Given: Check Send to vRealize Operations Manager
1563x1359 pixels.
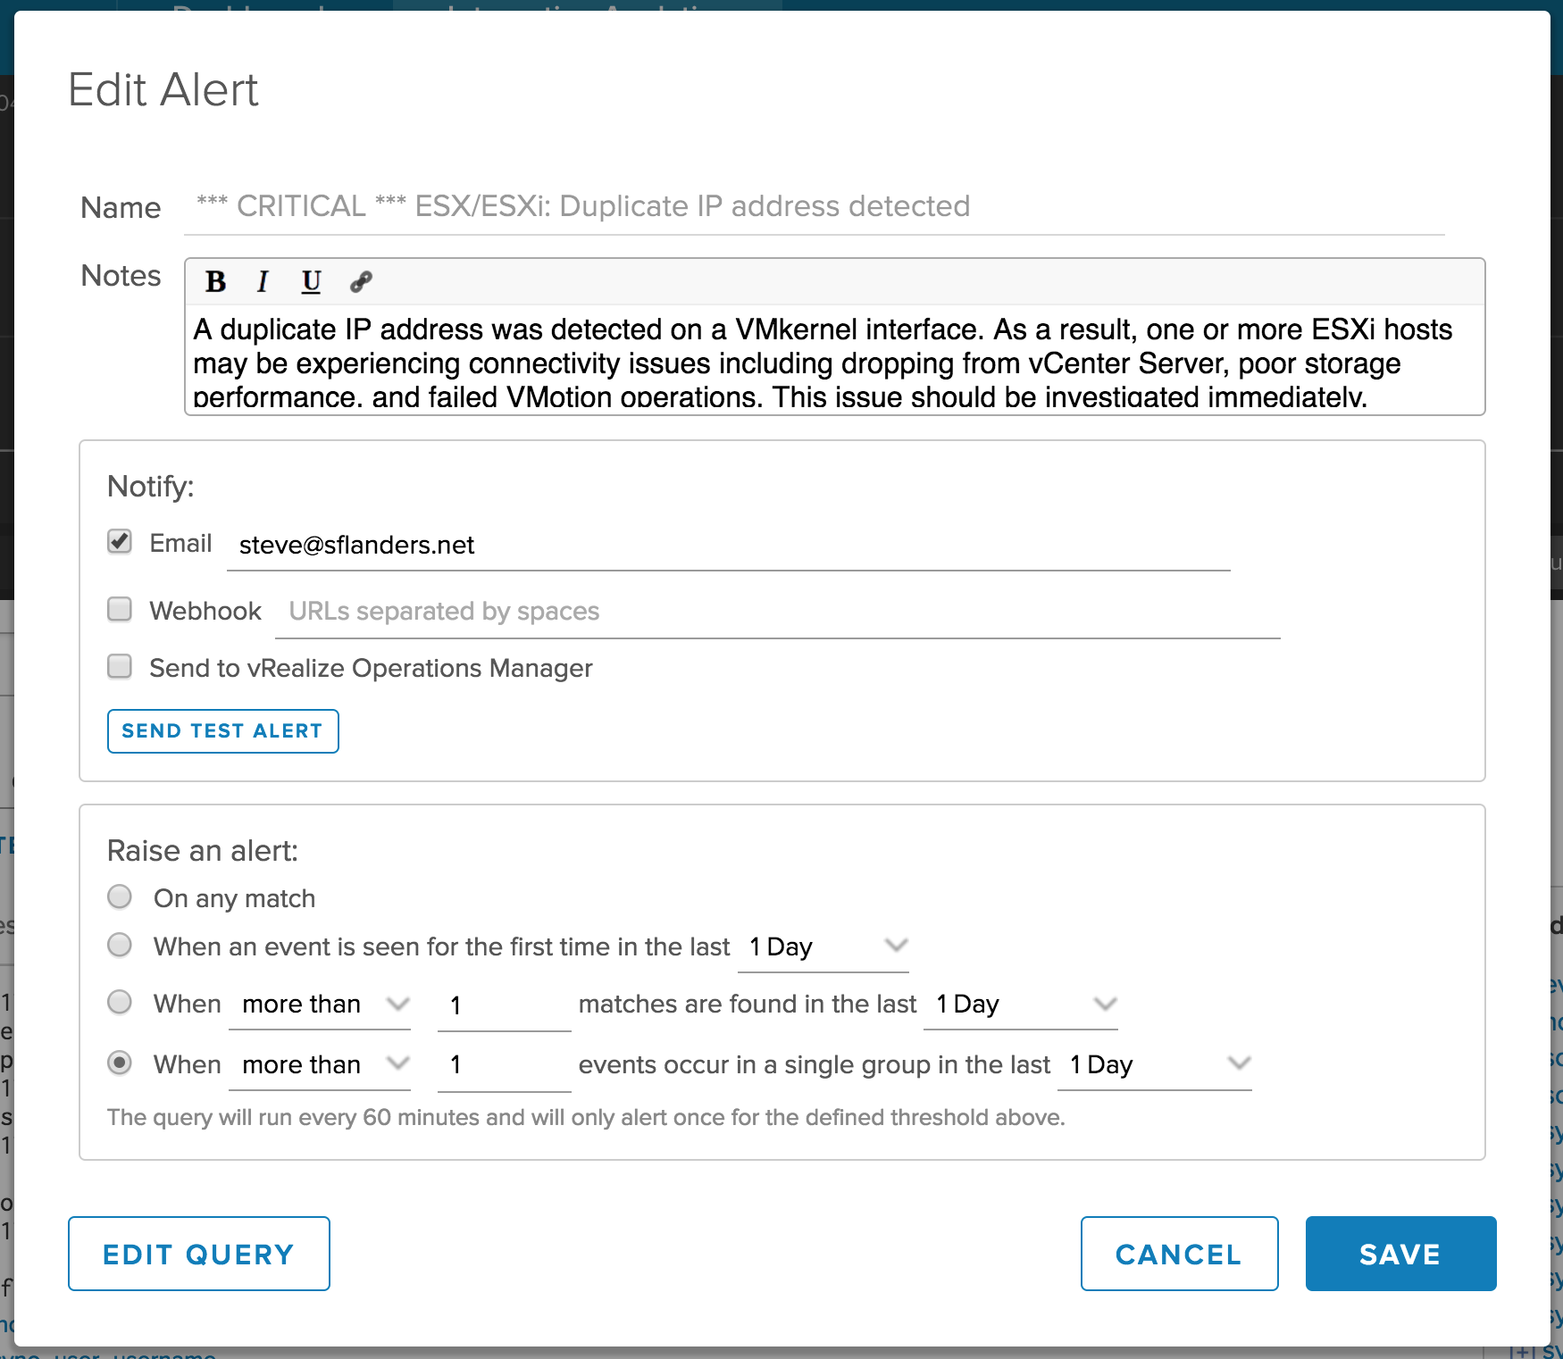Looking at the screenshot, I should point(120,667).
